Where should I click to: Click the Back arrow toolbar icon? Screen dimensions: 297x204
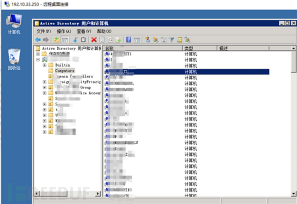pos(38,40)
